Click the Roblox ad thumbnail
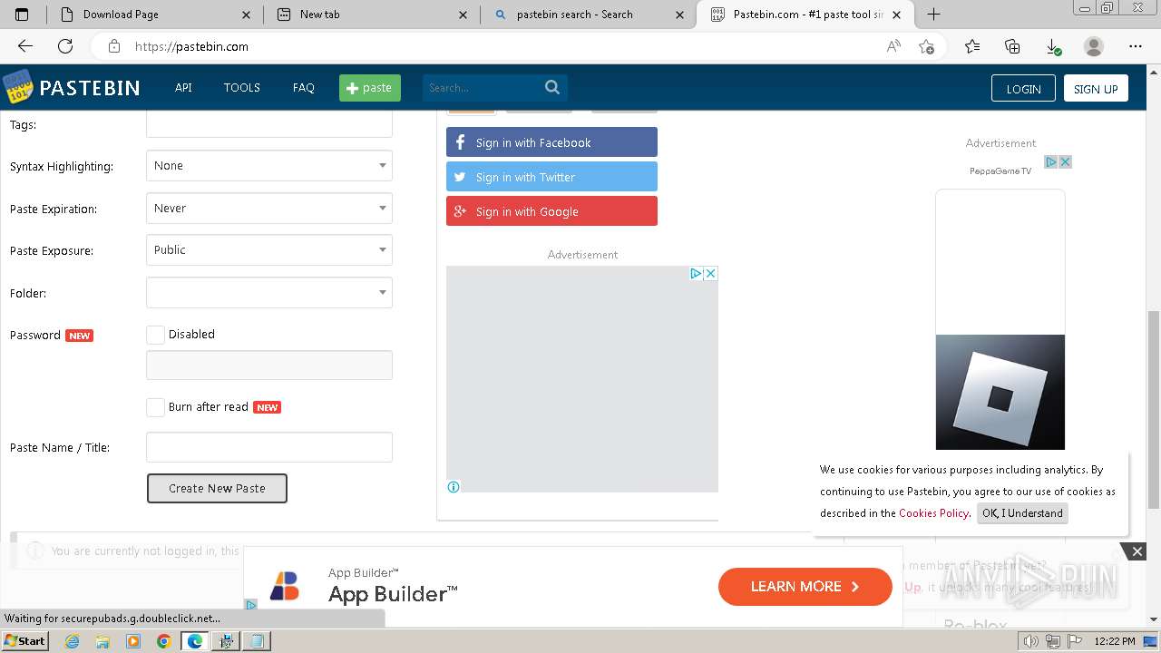 (1000, 392)
